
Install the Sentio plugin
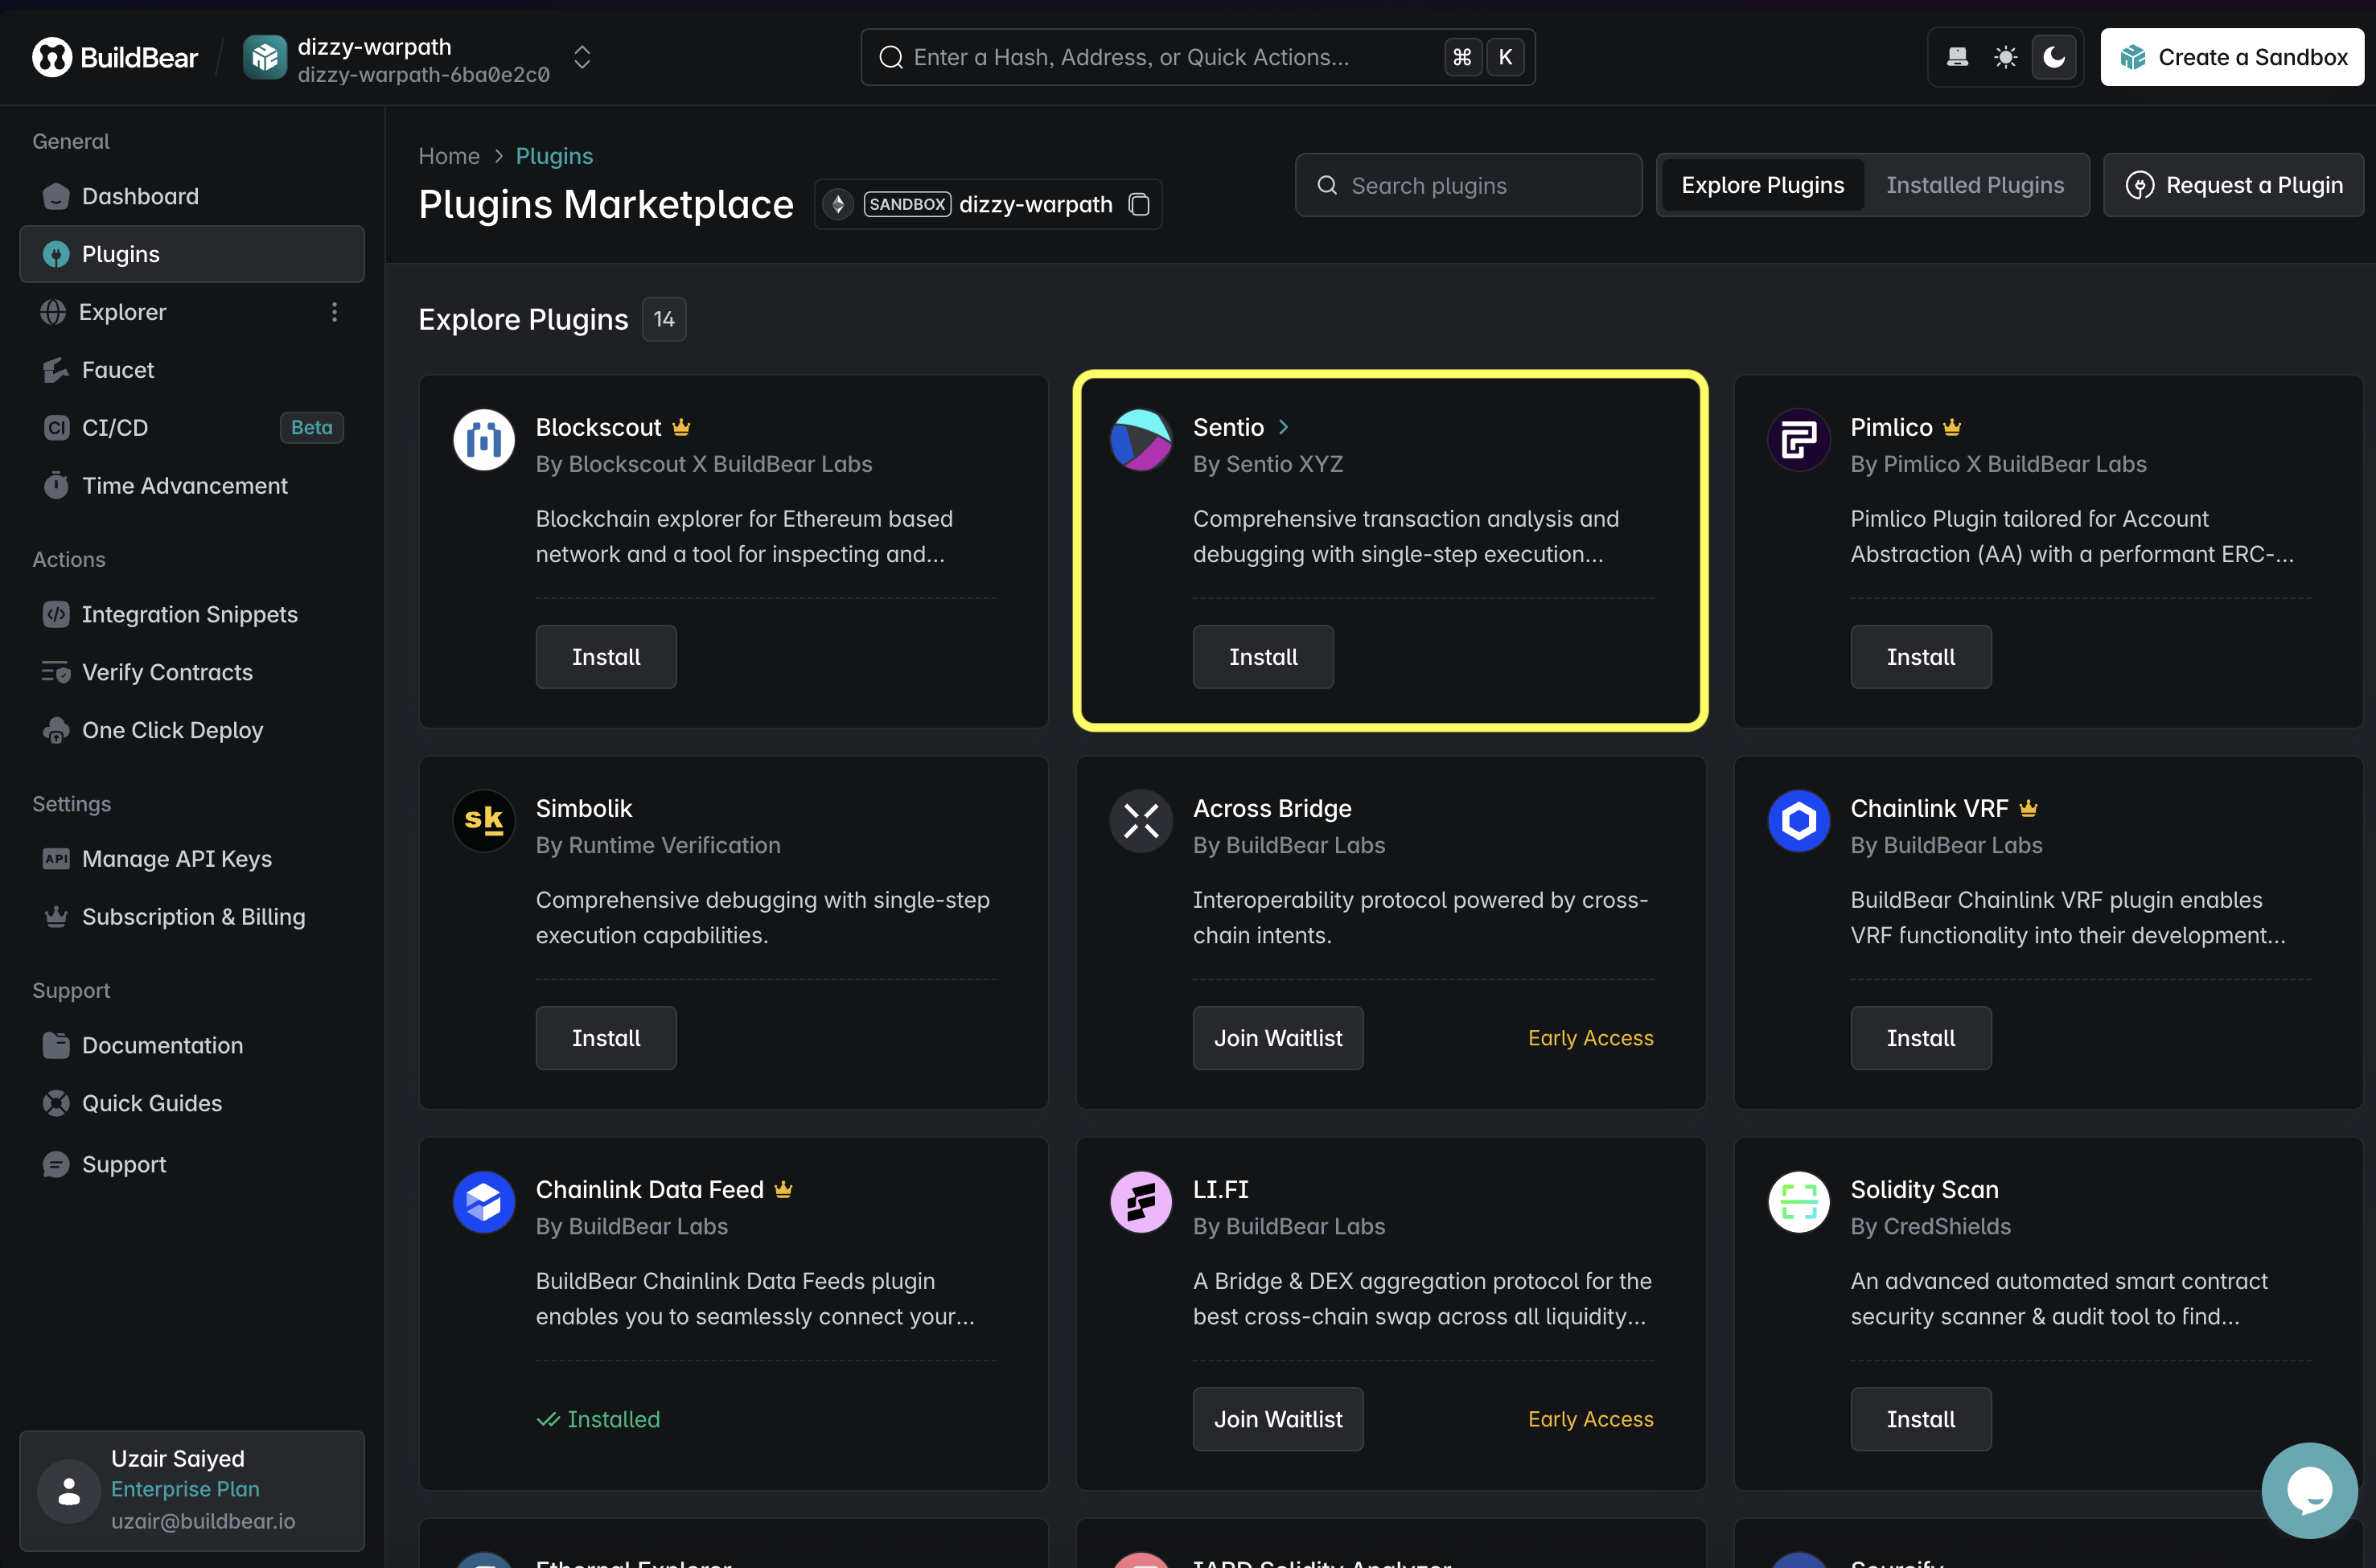coord(1263,657)
